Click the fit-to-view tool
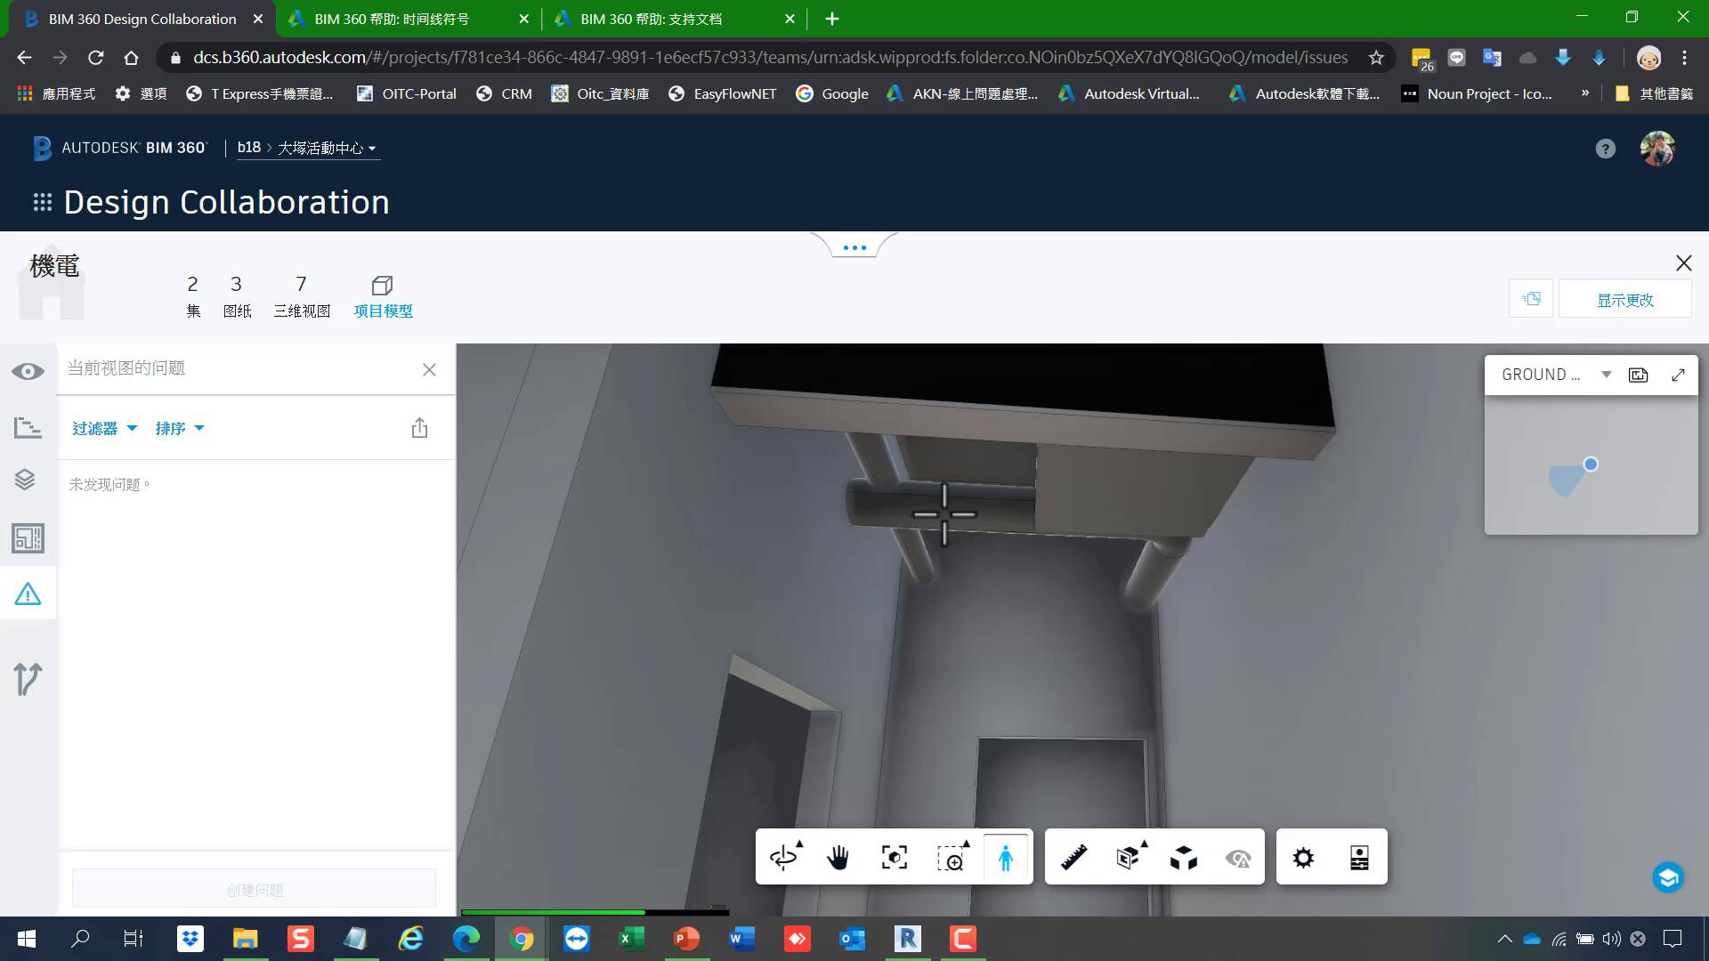 click(x=894, y=858)
